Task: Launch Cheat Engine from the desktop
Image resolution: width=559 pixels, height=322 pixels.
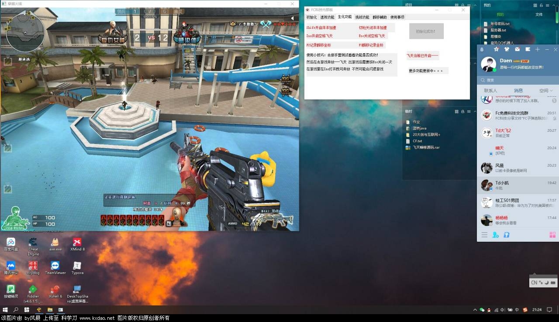Action: tap(33, 247)
